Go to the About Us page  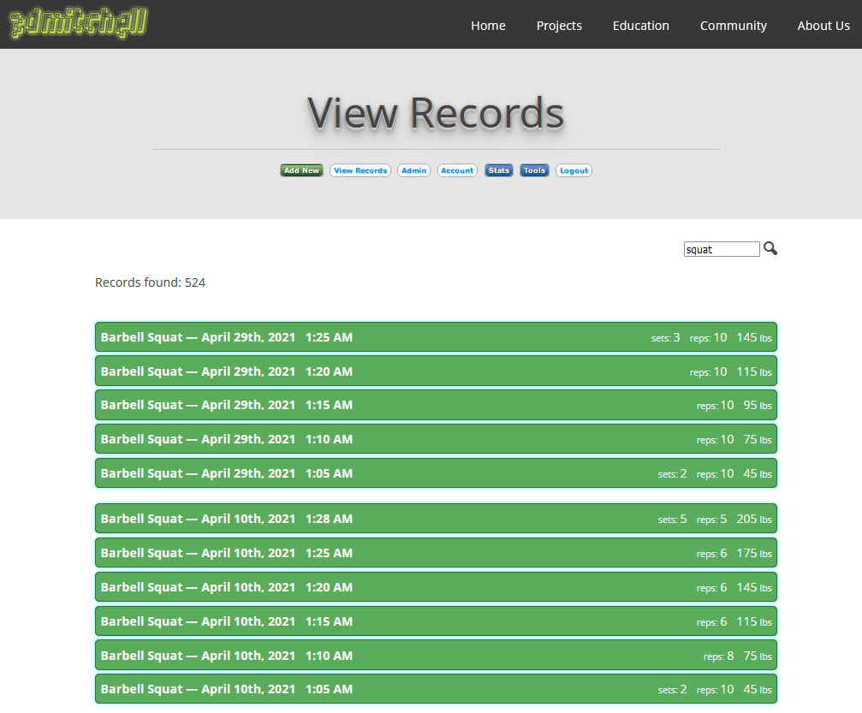point(823,26)
